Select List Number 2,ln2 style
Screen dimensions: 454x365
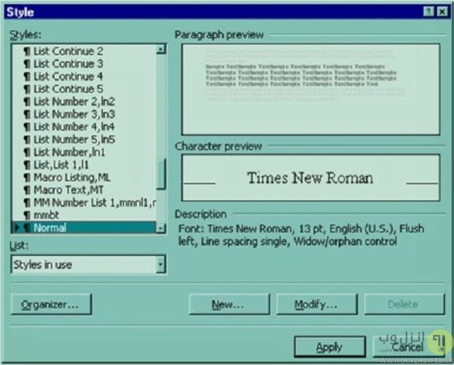[73, 102]
